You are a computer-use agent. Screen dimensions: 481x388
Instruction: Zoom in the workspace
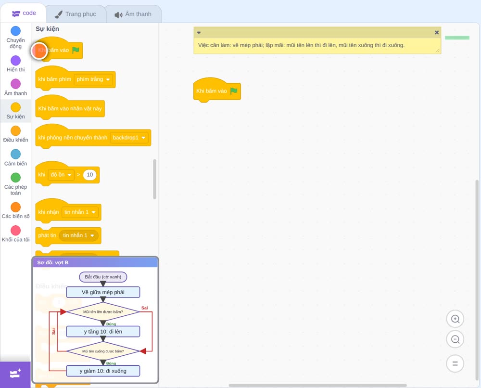pyautogui.click(x=455, y=319)
